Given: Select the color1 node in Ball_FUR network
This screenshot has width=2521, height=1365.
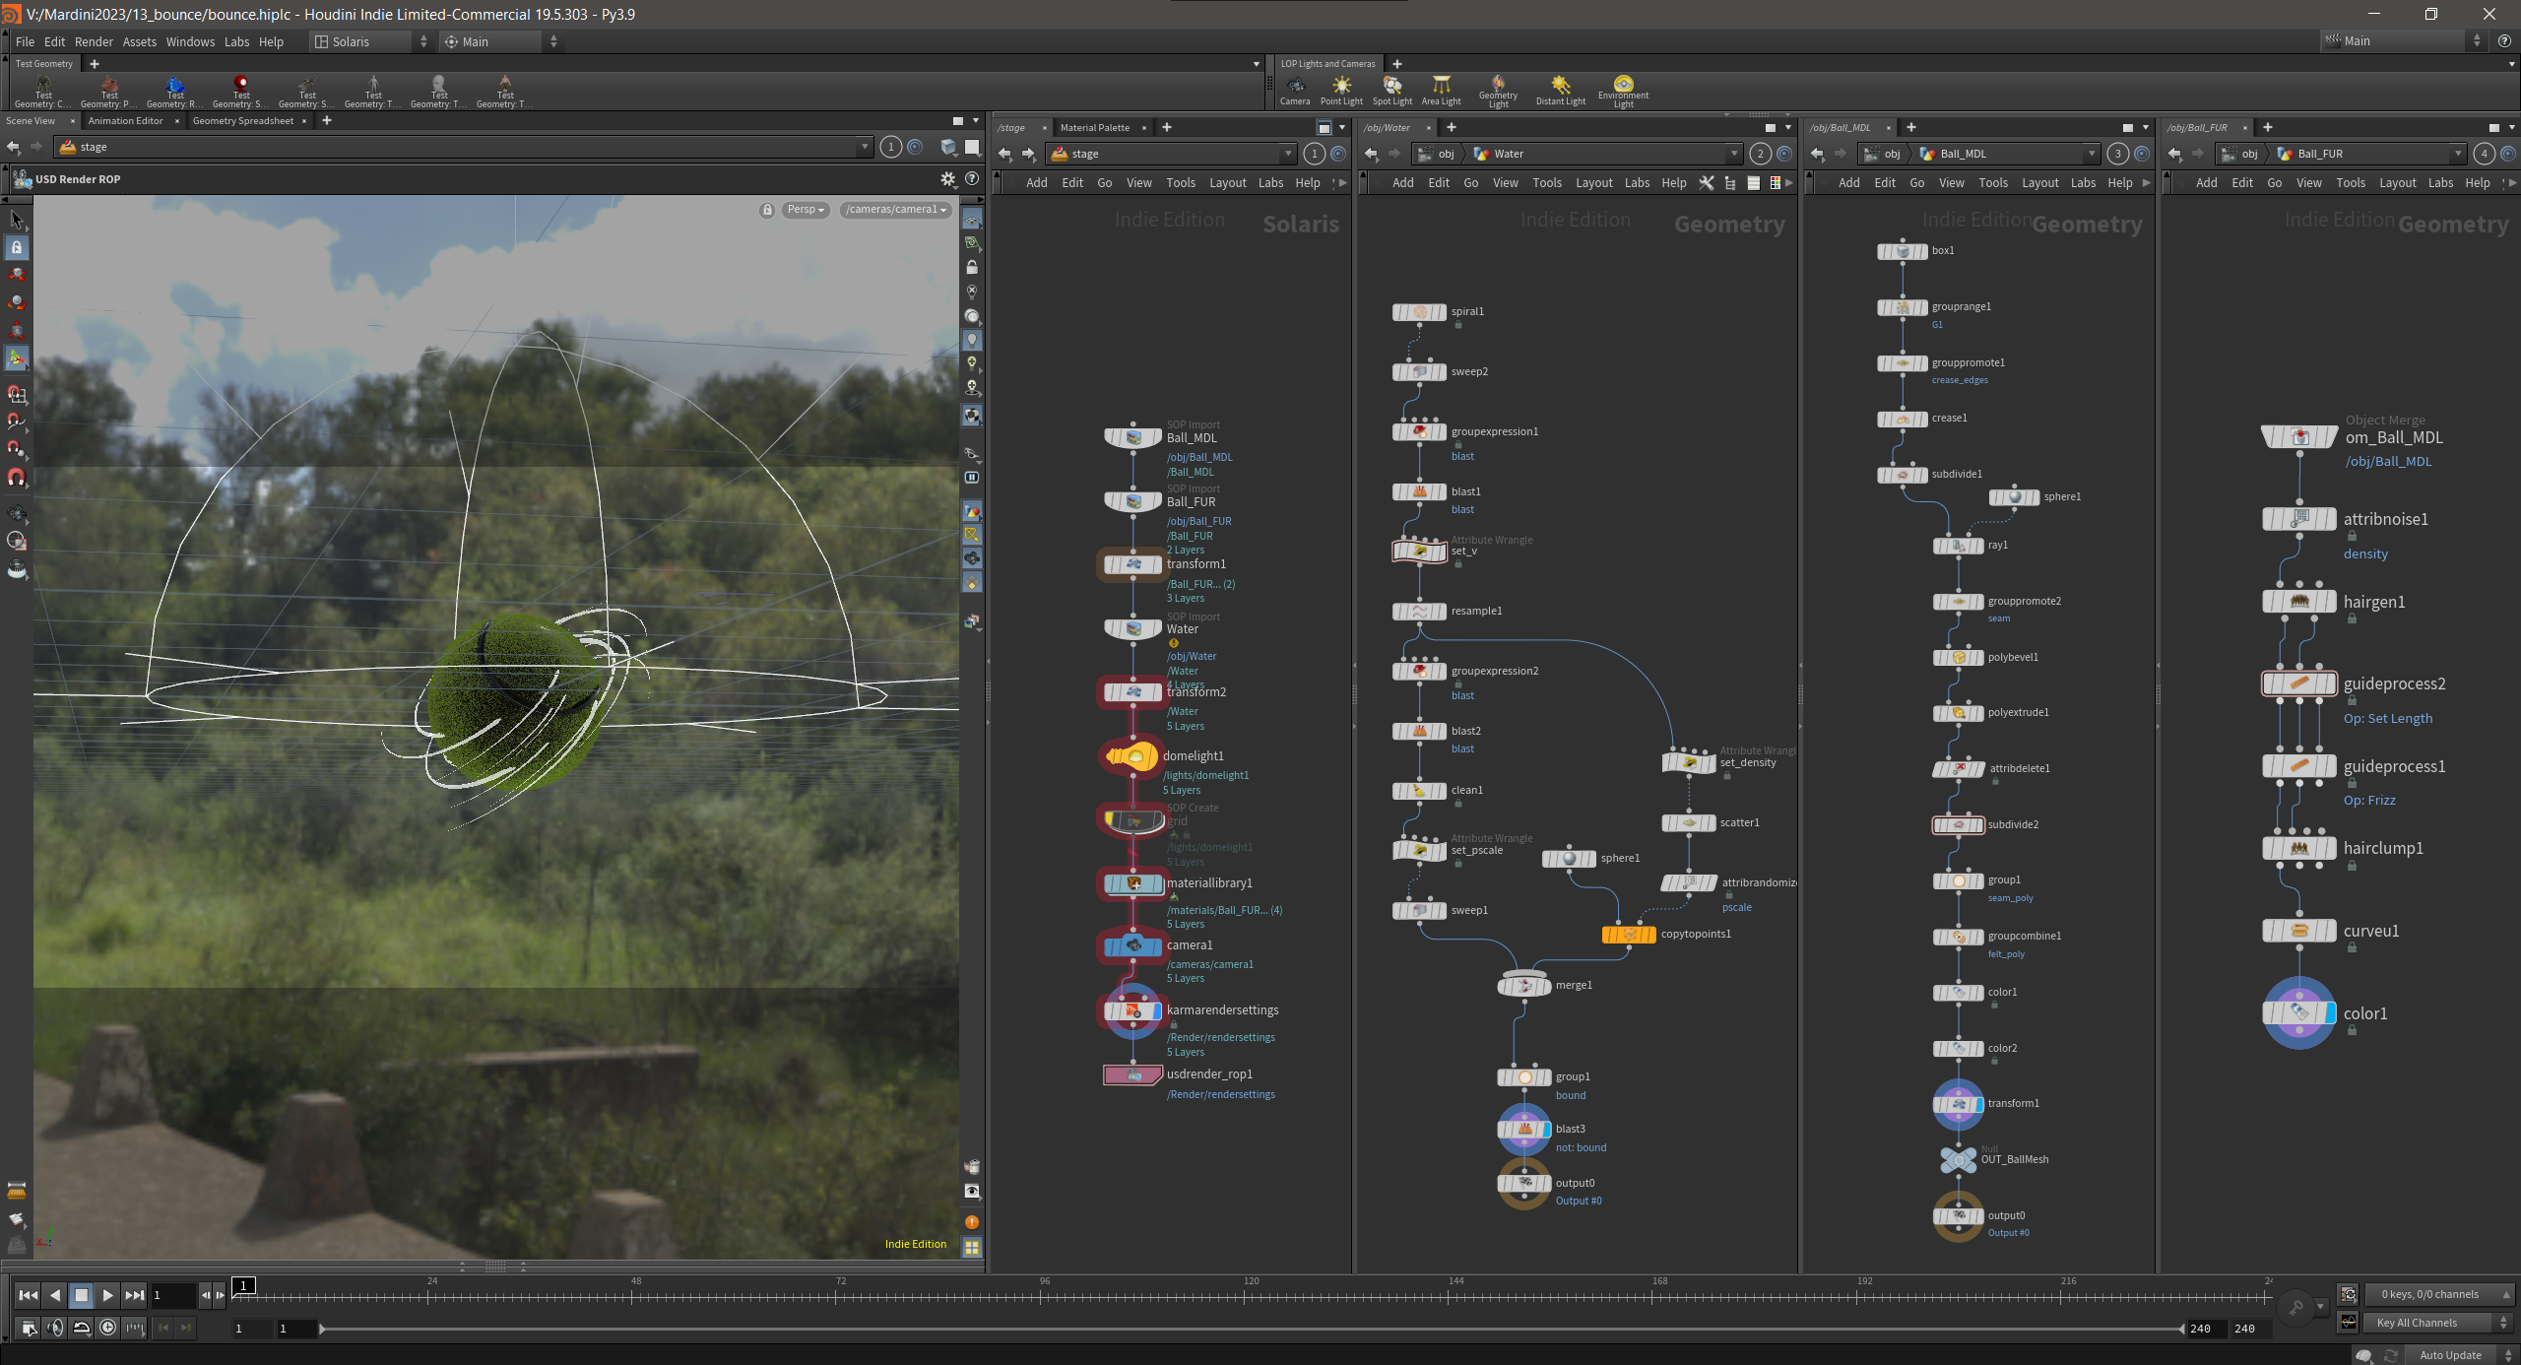Looking at the screenshot, I should click(x=2299, y=1013).
